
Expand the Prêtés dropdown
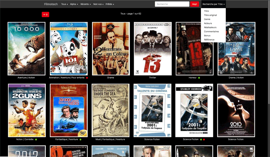tap(109, 4)
